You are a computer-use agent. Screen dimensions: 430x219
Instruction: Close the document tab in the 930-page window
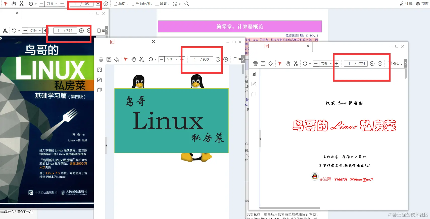pos(154,42)
